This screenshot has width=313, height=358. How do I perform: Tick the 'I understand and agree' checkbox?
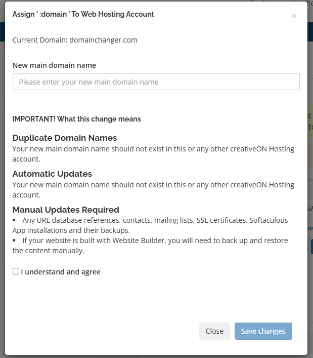pos(16,271)
